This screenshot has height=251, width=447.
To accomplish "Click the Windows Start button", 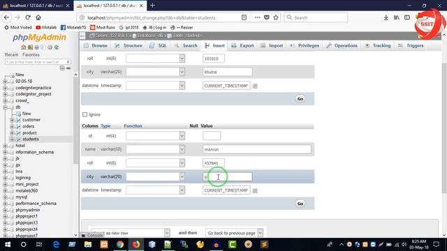I will pyautogui.click(x=8, y=245).
